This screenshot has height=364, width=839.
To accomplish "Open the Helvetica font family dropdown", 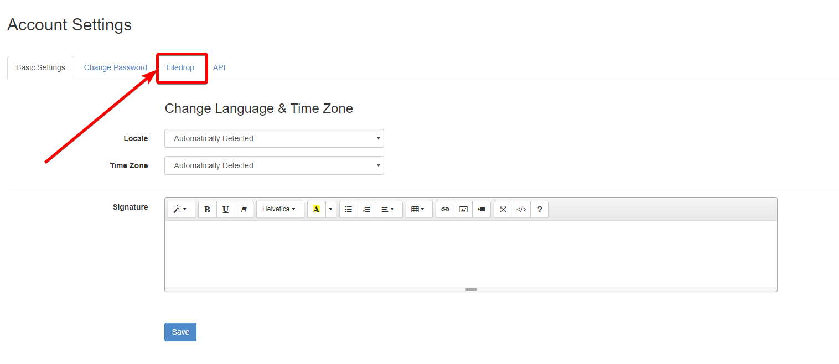I will 279,209.
